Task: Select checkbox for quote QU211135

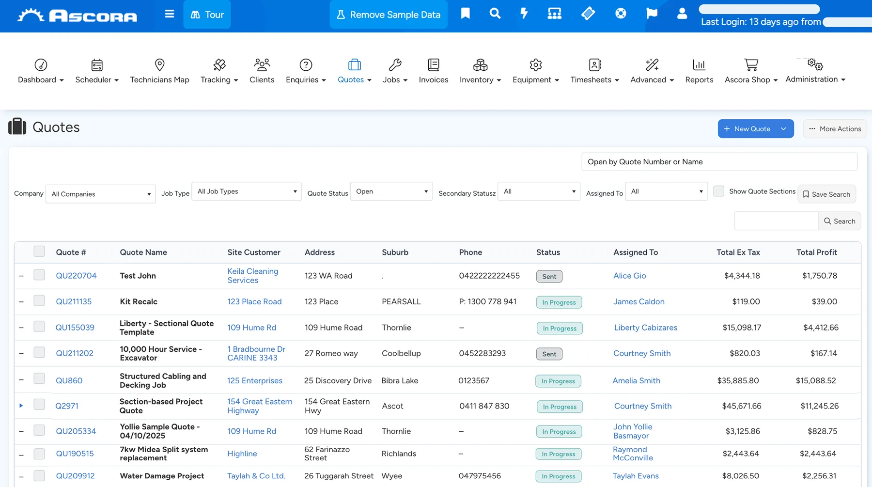Action: (x=39, y=300)
